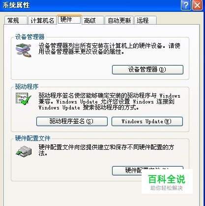The height and width of the screenshot is (206, 205).
Task: Go to the 高级 tab
Action: click(93, 21)
